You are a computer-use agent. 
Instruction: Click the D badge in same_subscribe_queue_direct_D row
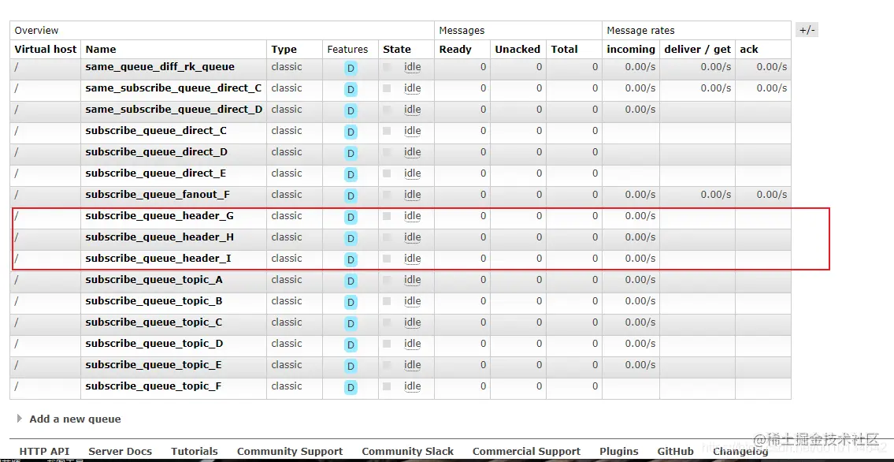click(x=351, y=110)
